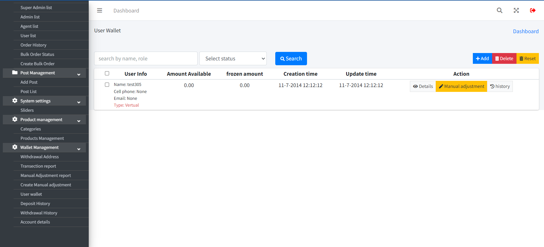This screenshot has width=544, height=247.
Task: Click the Wallet Management gear icon
Action: pyautogui.click(x=15, y=147)
